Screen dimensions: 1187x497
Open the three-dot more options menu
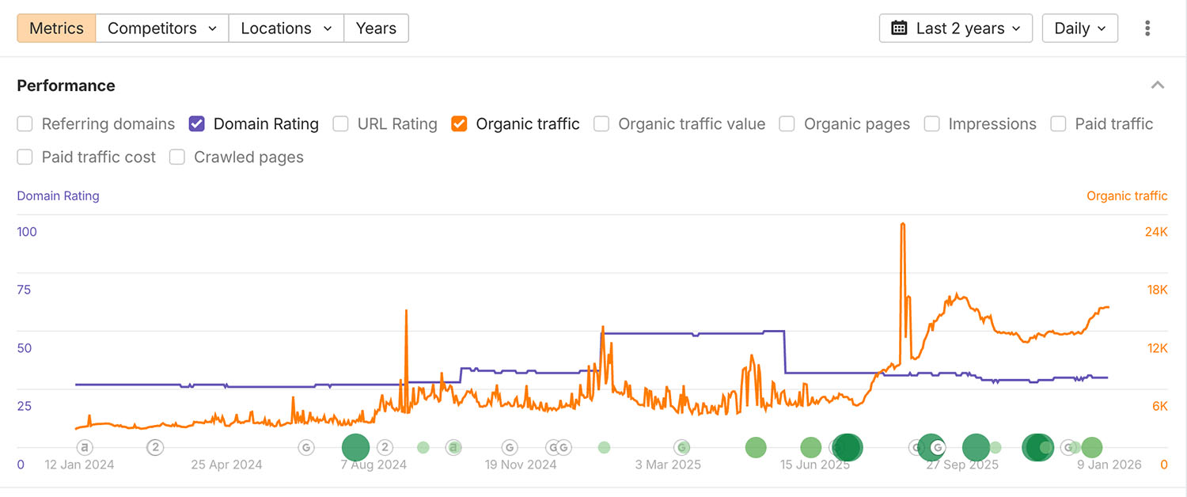[x=1147, y=28]
